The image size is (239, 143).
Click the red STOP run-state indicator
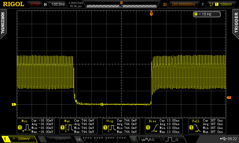coord(35,4)
